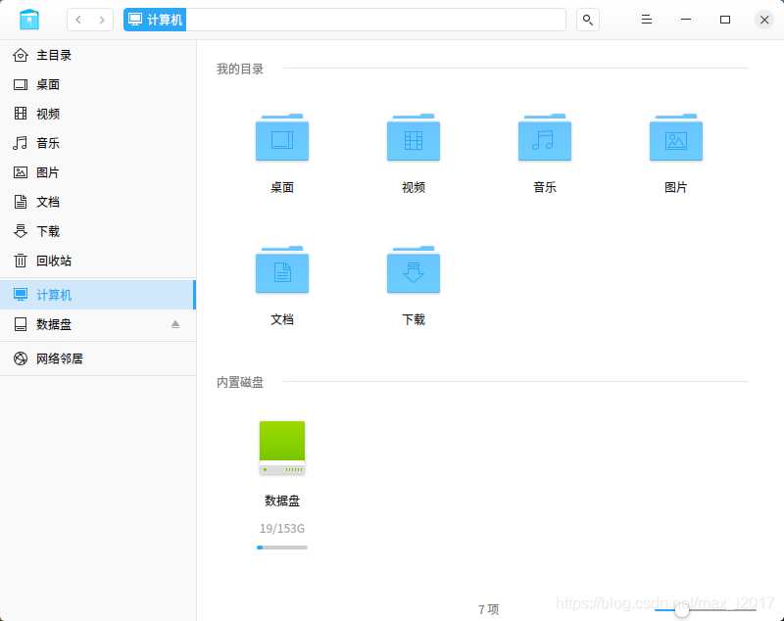This screenshot has height=621, width=784.
Task: Open 回收站 trash in the sidebar
Action: click(98, 261)
